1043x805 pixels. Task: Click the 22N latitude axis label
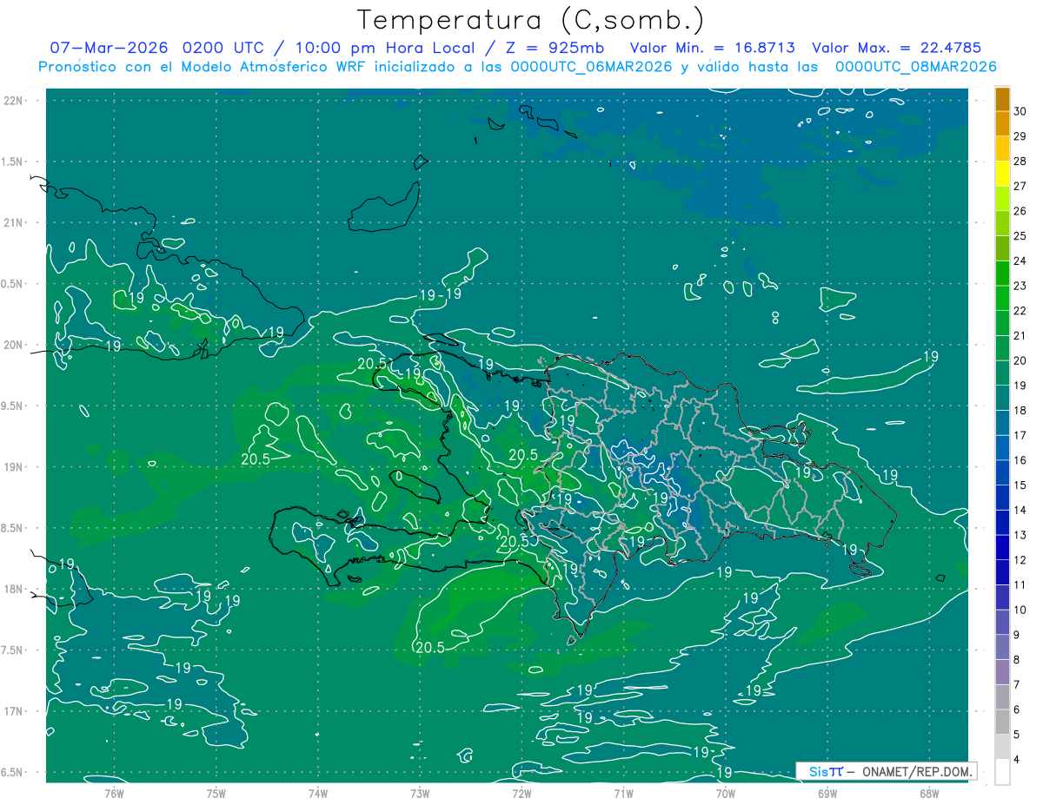(x=13, y=100)
